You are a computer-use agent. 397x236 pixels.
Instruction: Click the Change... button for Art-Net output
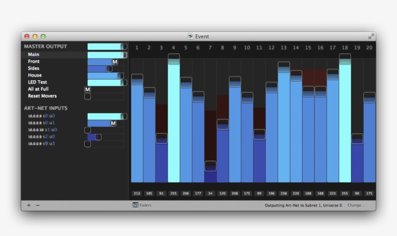356,205
